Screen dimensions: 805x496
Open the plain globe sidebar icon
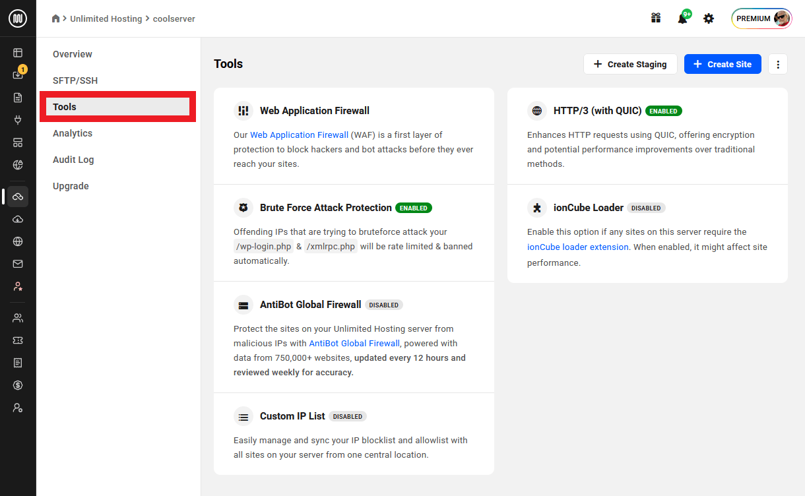(x=18, y=241)
